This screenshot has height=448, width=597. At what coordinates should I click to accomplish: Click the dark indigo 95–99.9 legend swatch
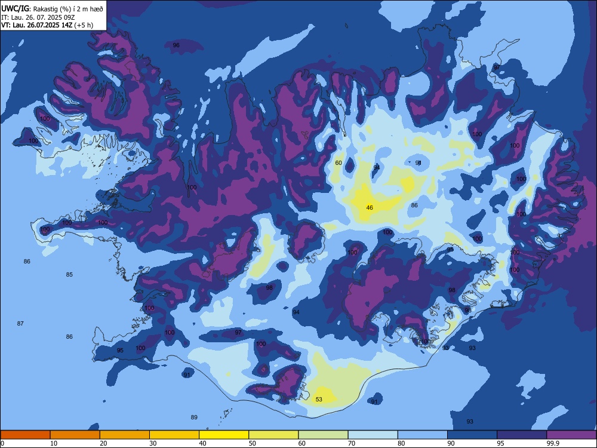tap(522, 435)
